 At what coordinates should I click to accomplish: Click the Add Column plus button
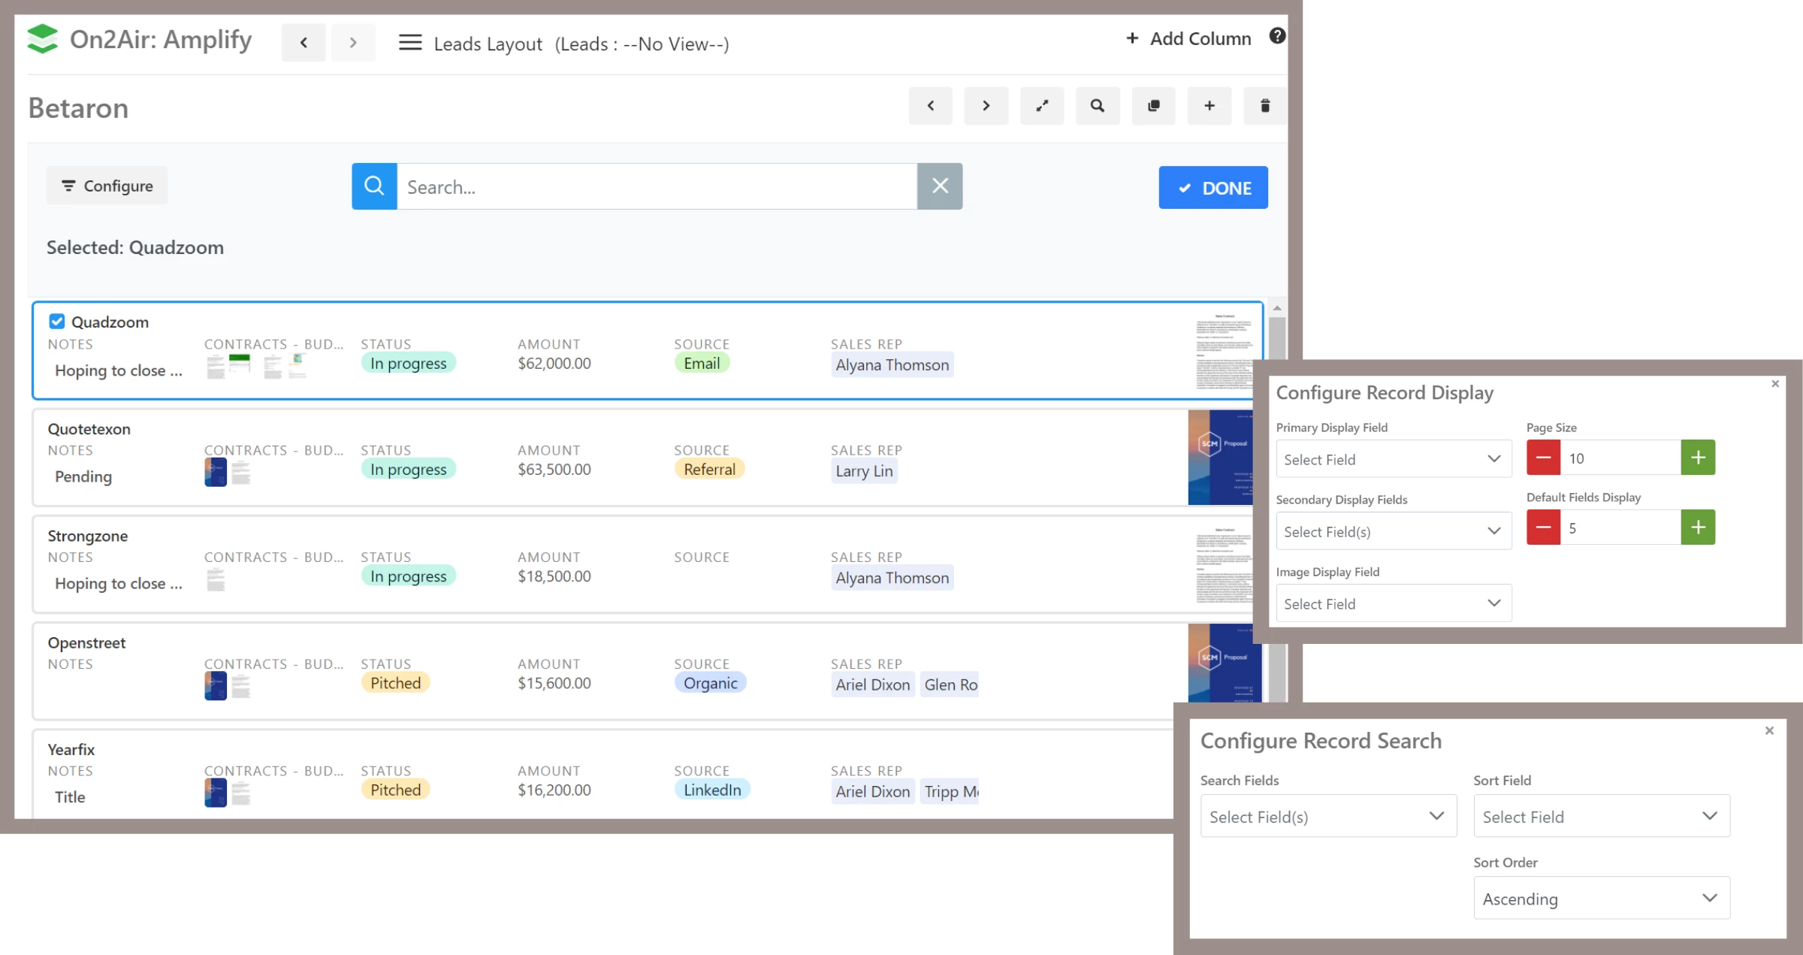[x=1188, y=38]
